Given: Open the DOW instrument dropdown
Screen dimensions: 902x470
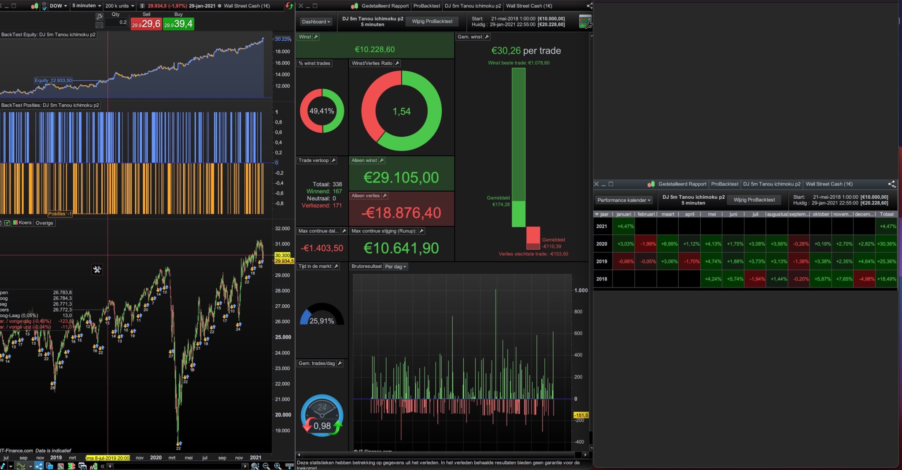Looking at the screenshot, I should point(58,6).
